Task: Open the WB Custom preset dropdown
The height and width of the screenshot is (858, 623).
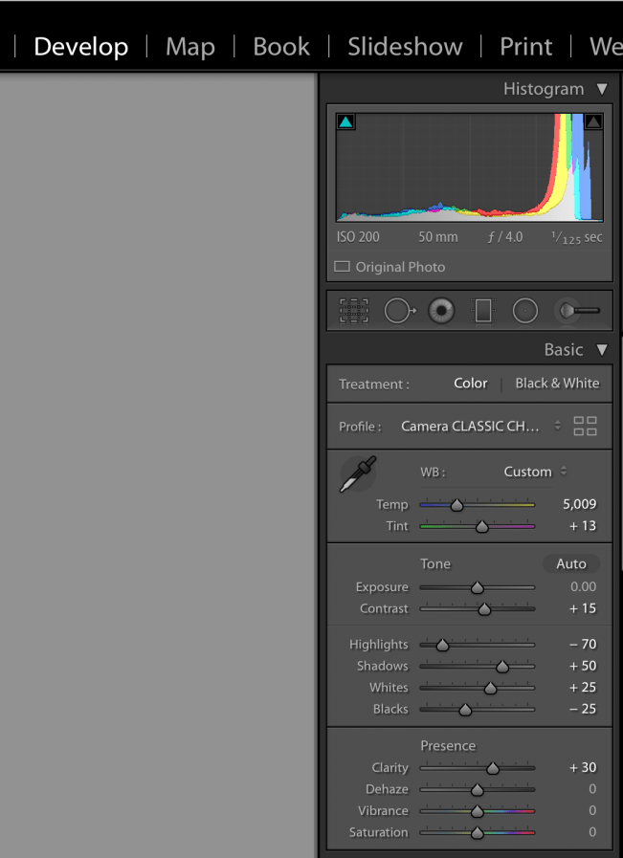Action: tap(535, 472)
